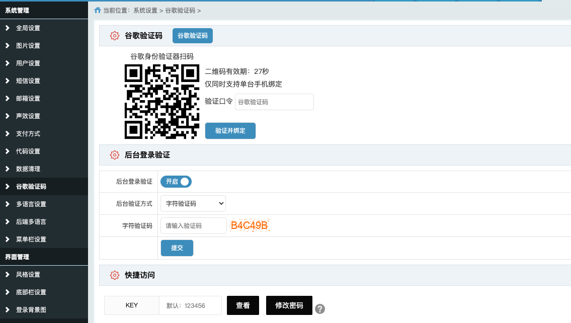Click chevron icon next to 数据清理
Viewport: 571px width, 323px height.
(x=7, y=169)
